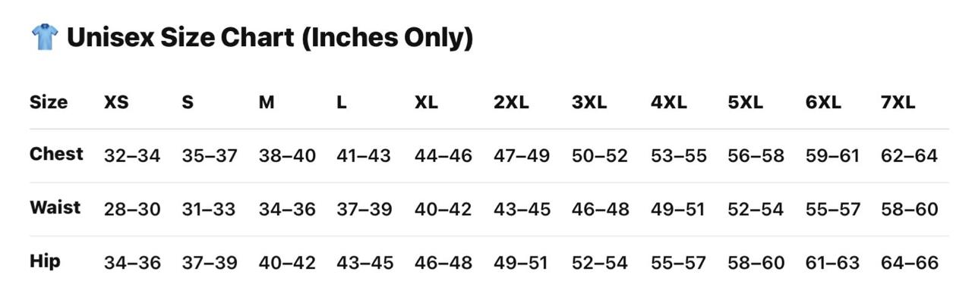Click the M column header
The image size is (972, 306).
click(267, 103)
